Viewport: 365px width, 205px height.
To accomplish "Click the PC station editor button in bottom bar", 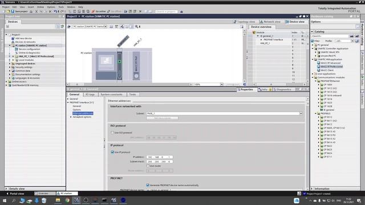I will [67, 194].
